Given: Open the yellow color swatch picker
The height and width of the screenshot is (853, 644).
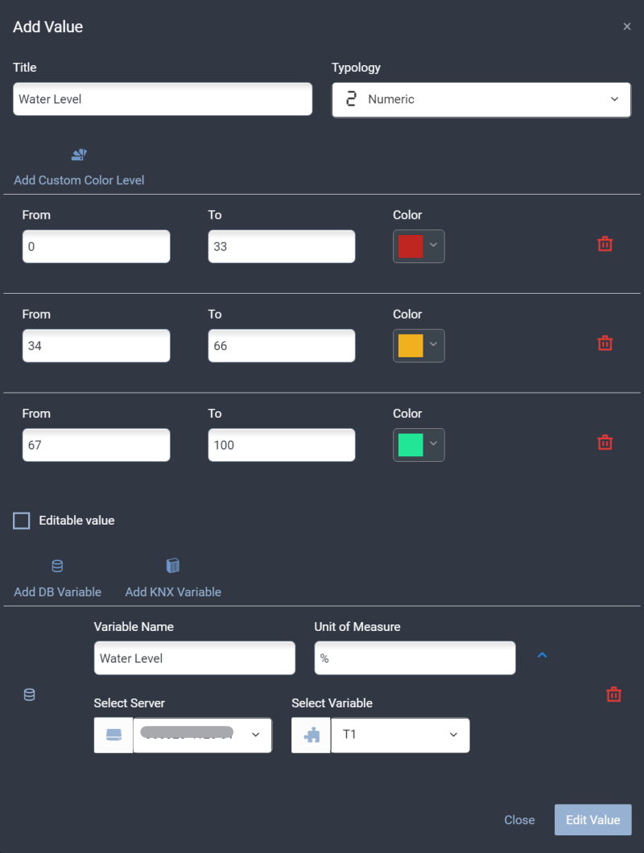Looking at the screenshot, I should click(419, 345).
